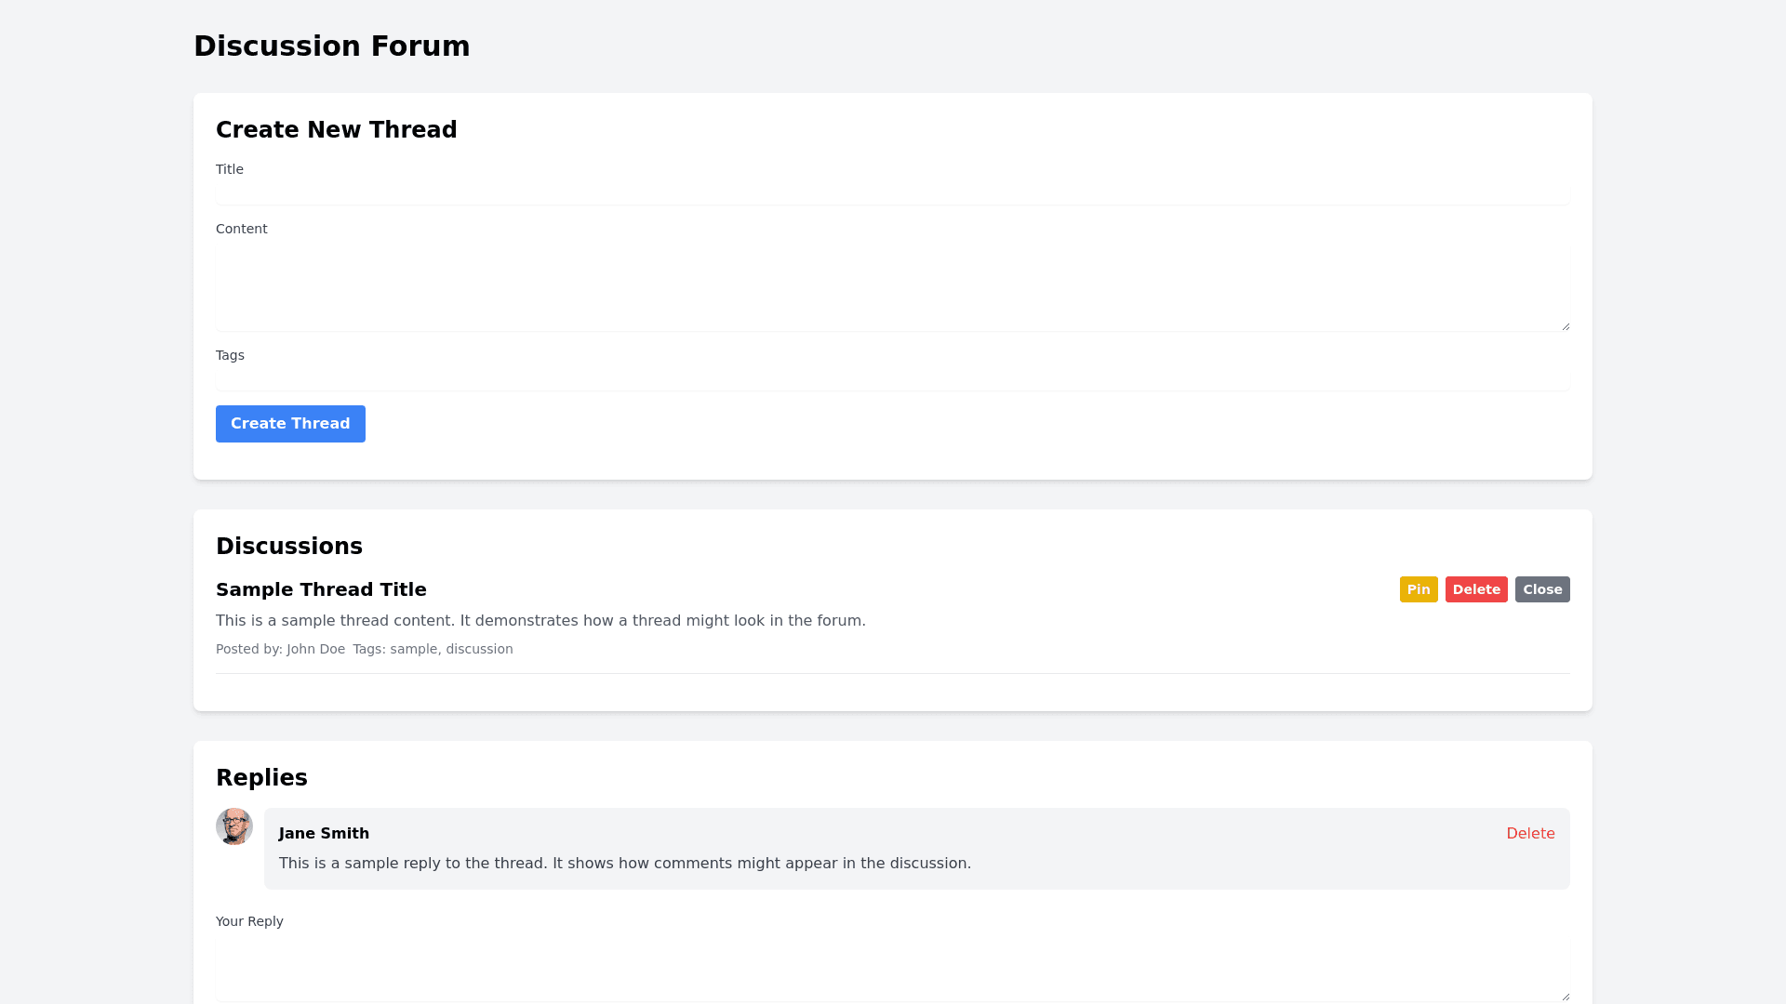Viewport: 1786px width, 1004px height.
Task: Click the 'Posted by: John Doe' text
Action: click(280, 649)
